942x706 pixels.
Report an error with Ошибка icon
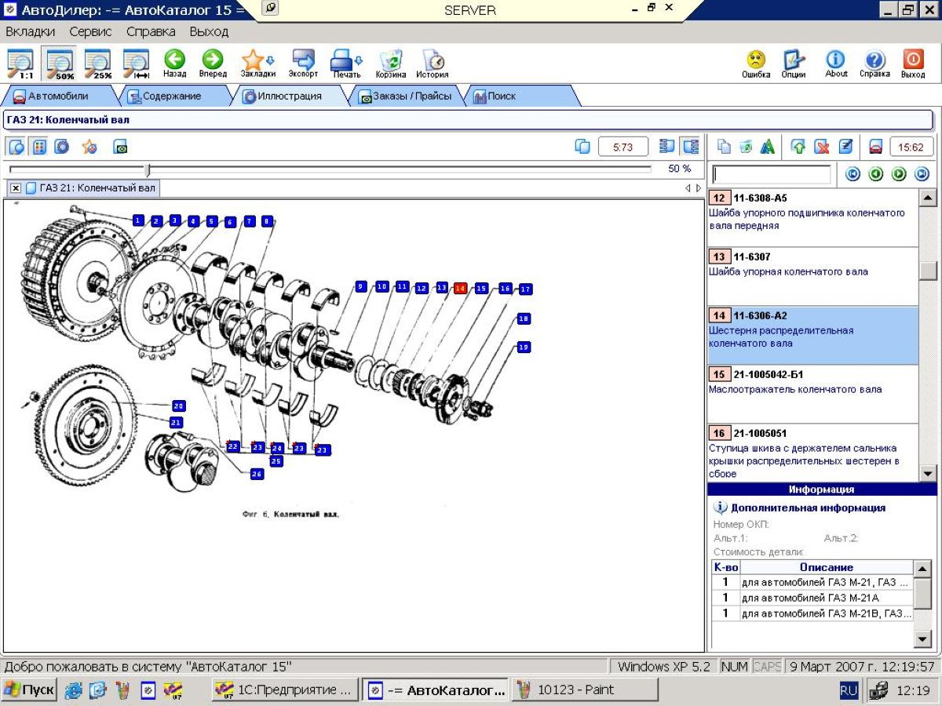pyautogui.click(x=756, y=64)
